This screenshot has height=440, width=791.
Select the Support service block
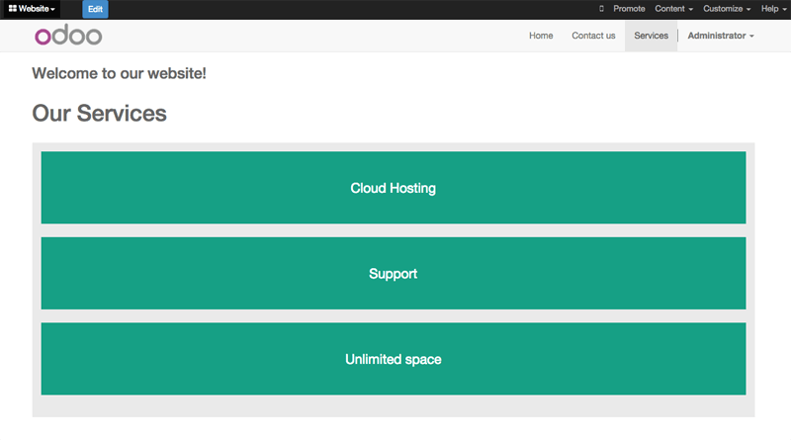click(x=394, y=274)
